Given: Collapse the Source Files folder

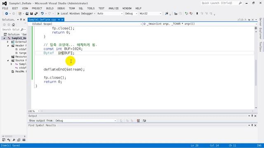Looking at the screenshot, I should 8,60.
